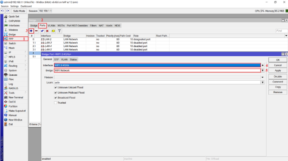Uncheck Unknown Unicast Flood
The image size is (288, 161).
[x=55, y=87]
